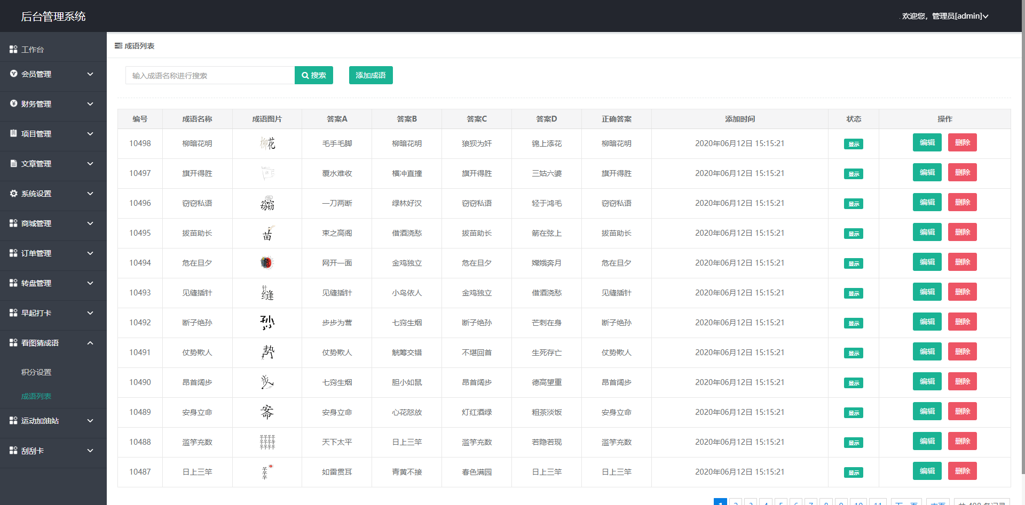Toggle 显示 status for row 10492
Viewport: 1025px width, 505px height.
(853, 323)
